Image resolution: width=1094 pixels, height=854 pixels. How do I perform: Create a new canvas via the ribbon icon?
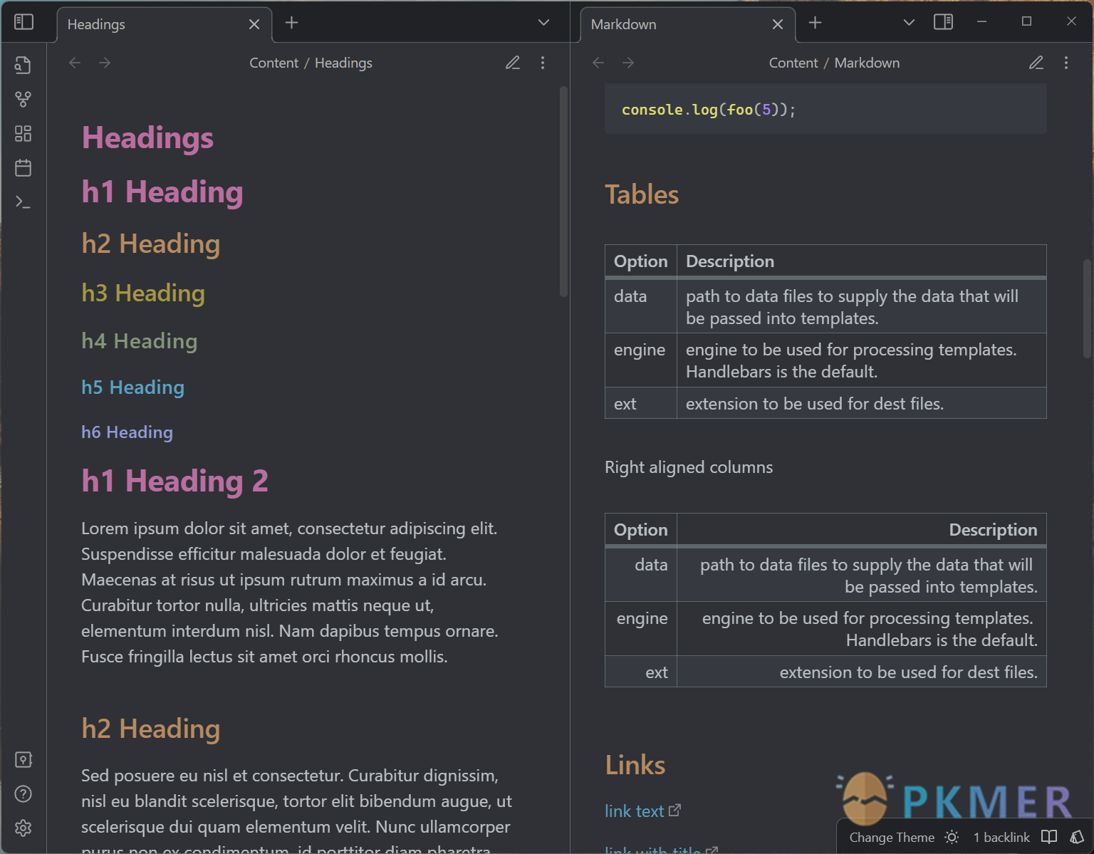[x=23, y=134]
